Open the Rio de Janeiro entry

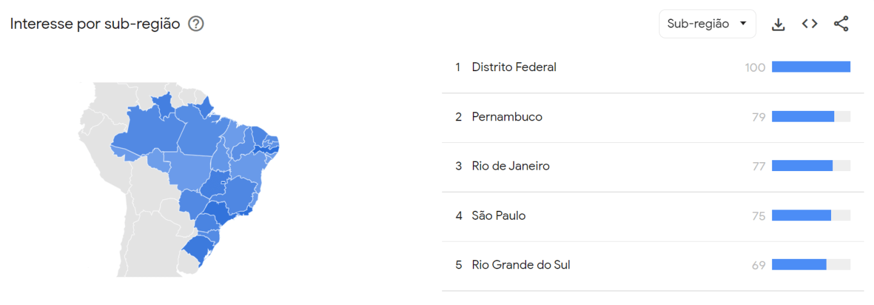tap(652, 166)
